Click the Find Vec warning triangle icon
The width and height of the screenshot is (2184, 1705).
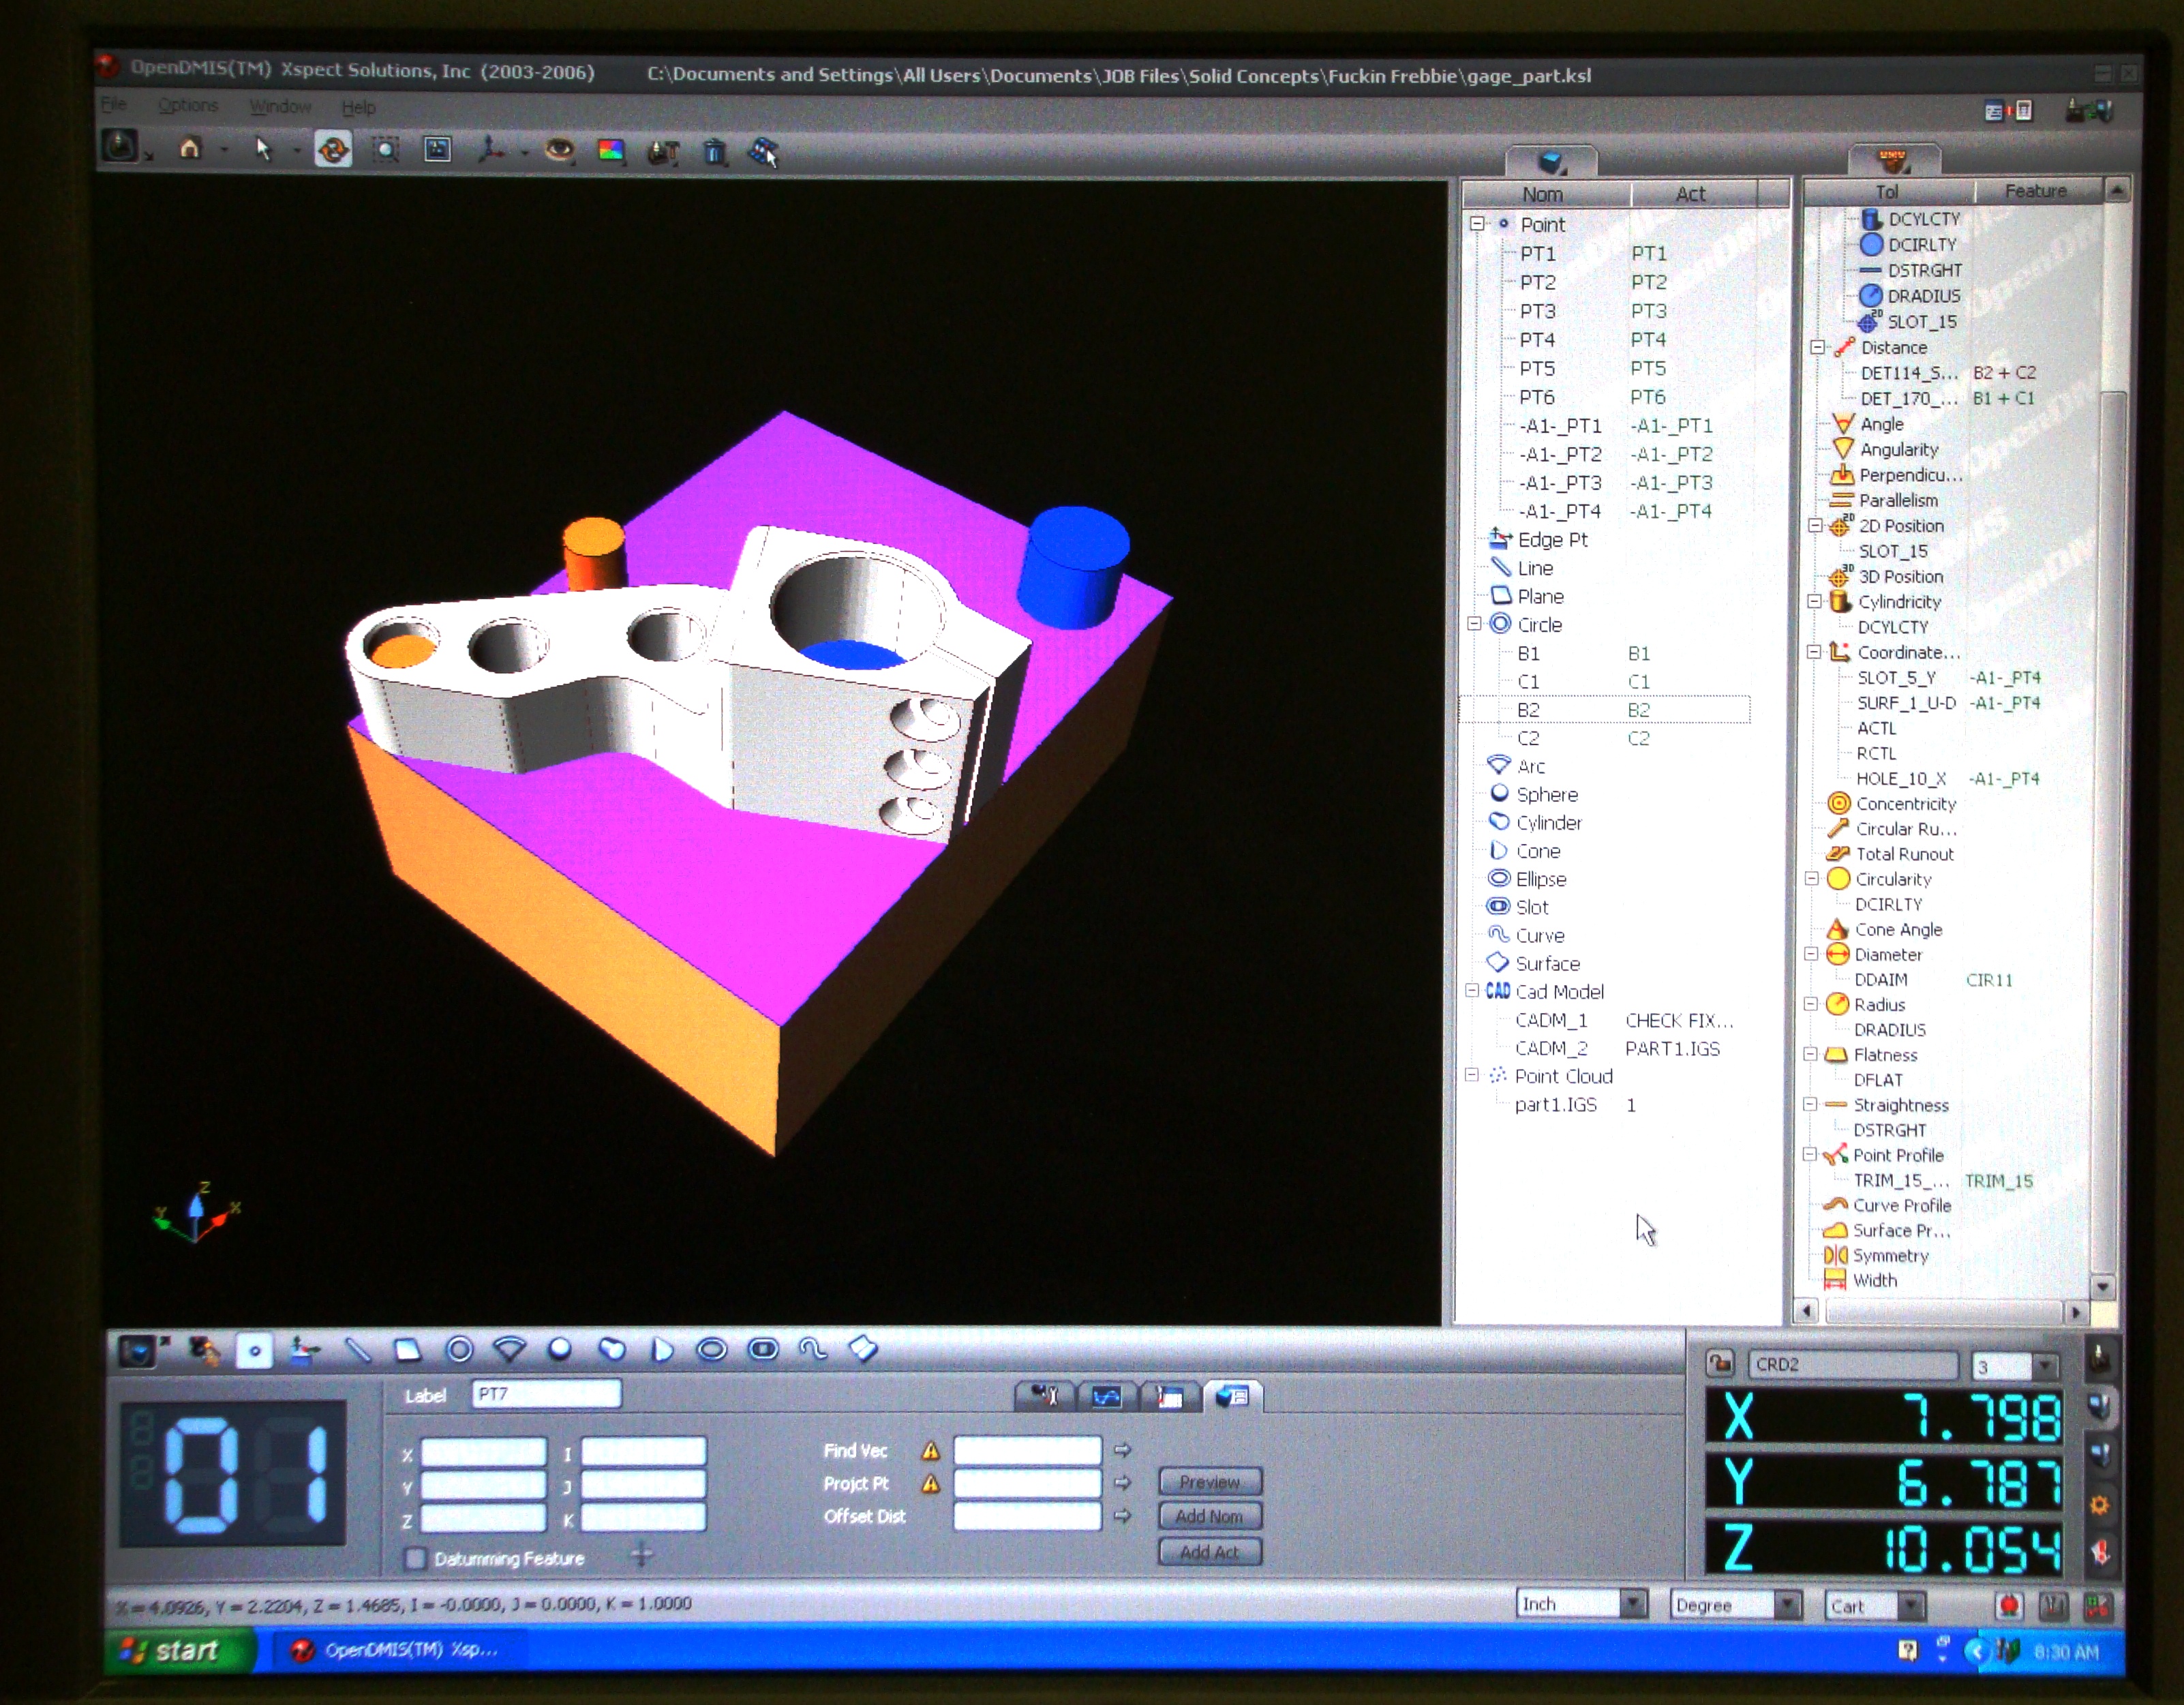pos(931,1450)
